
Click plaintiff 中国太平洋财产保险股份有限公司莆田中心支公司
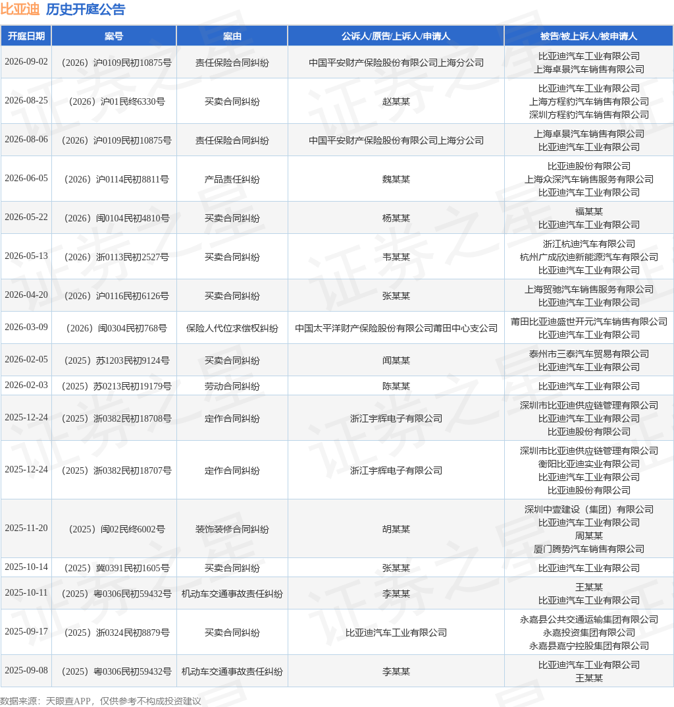[396, 328]
